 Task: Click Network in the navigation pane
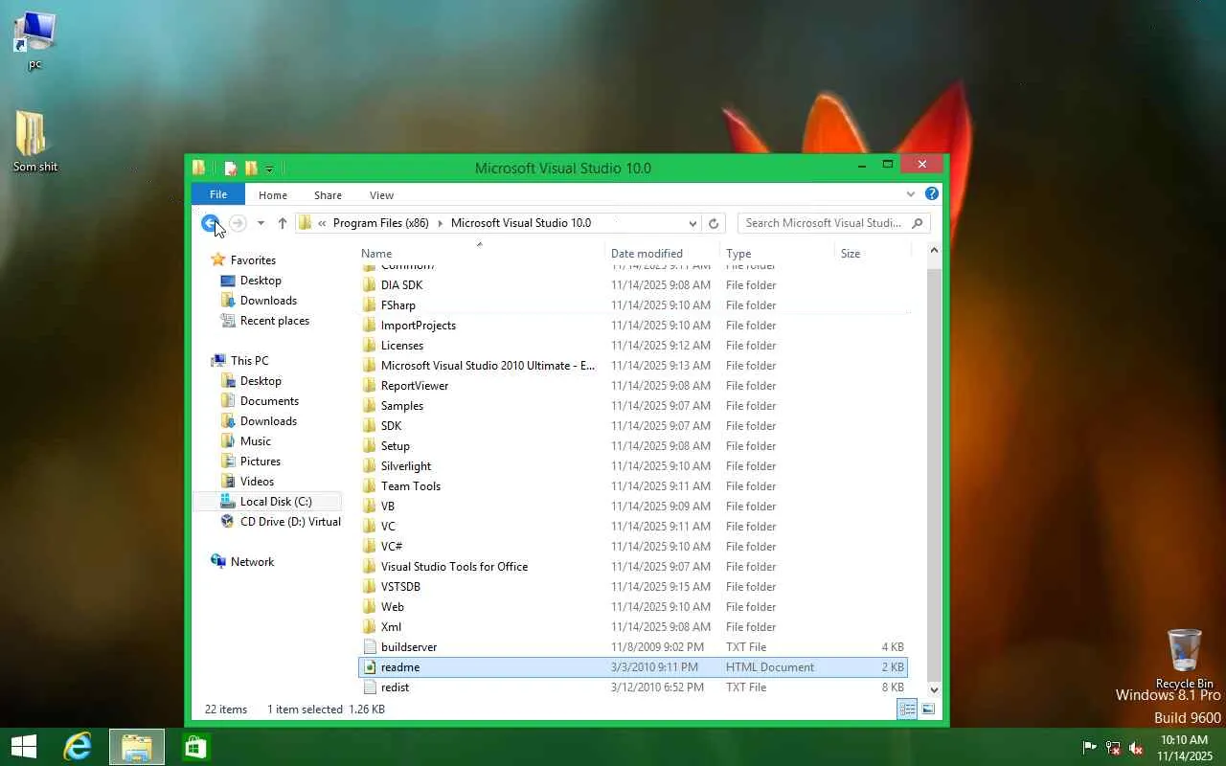click(x=252, y=562)
